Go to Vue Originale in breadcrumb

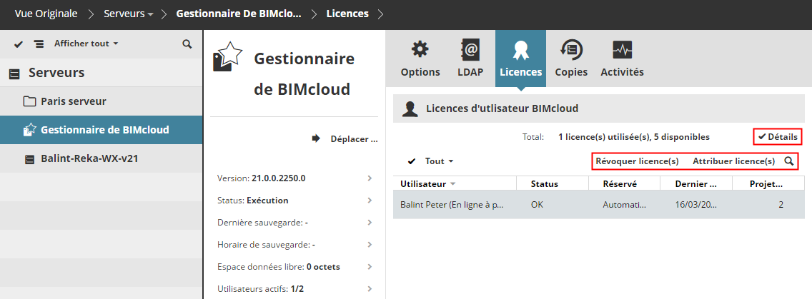pos(46,14)
